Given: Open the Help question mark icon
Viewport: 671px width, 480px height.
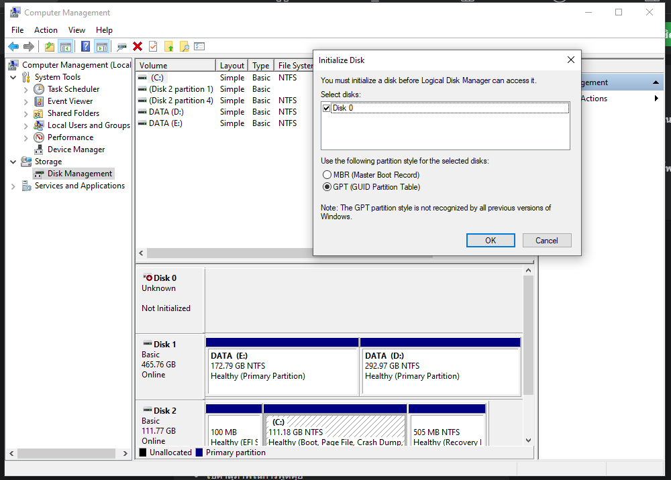Looking at the screenshot, I should (x=86, y=46).
